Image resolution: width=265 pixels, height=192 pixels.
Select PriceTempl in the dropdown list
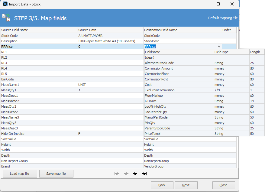[x=153, y=134]
